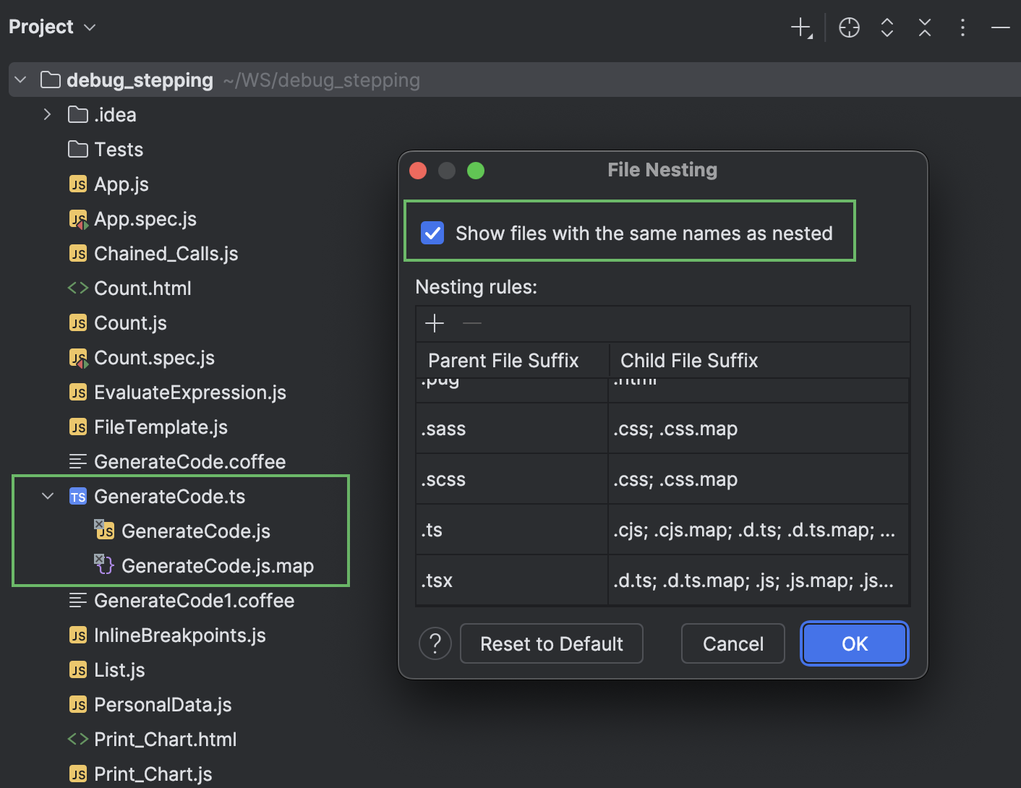Click the .sass row child suffix cell
The image size is (1021, 788).
759,429
